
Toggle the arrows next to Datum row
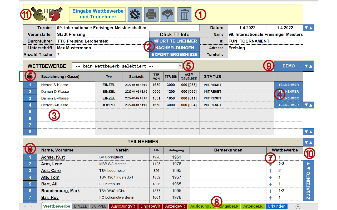click(308, 28)
